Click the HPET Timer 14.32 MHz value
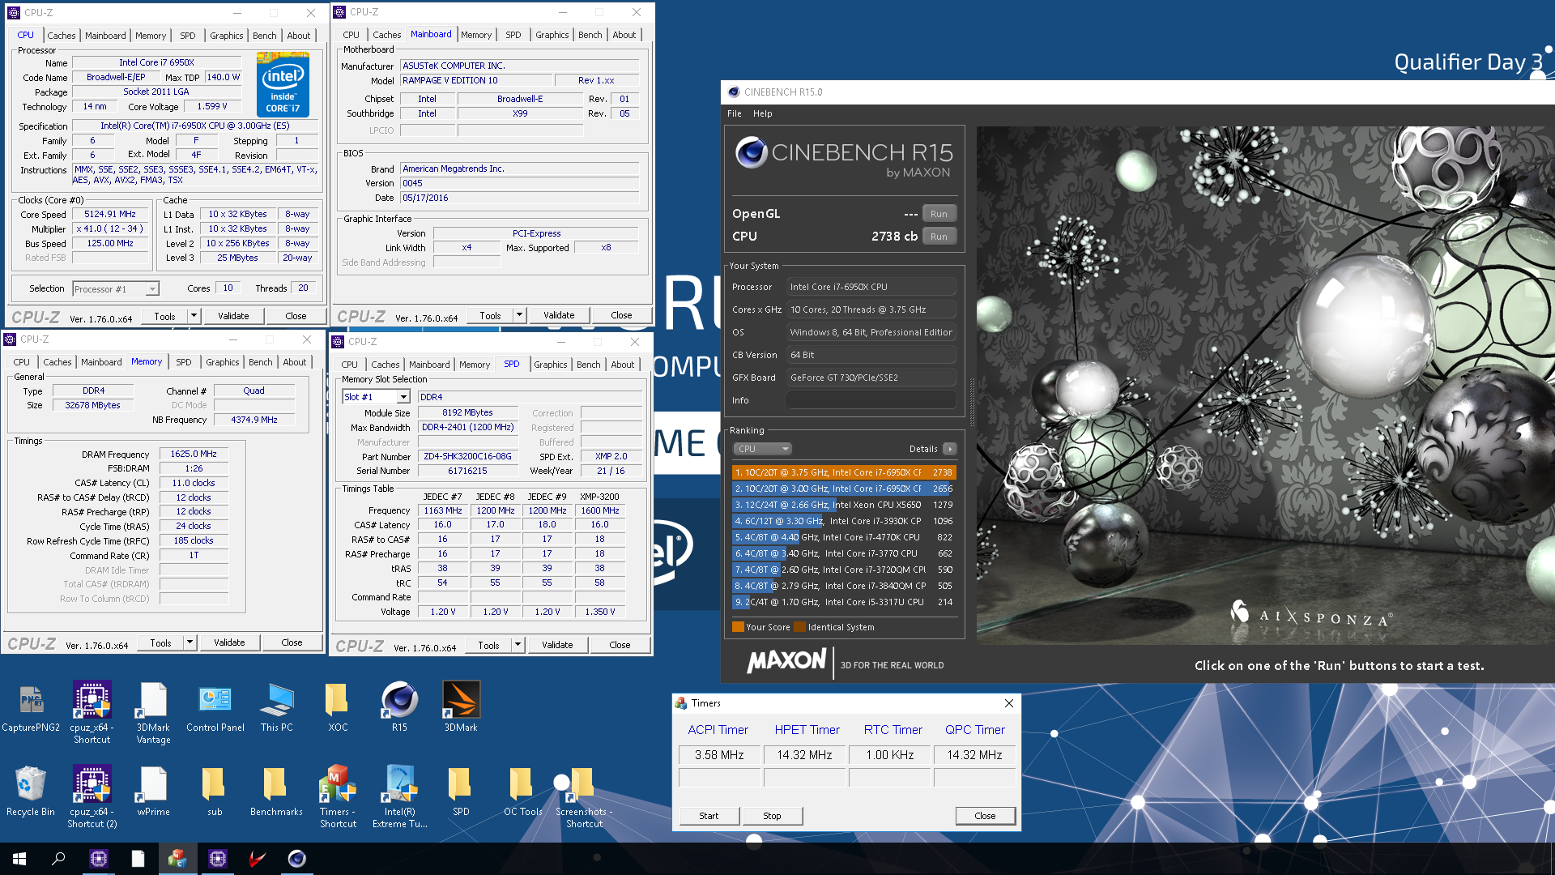 804,755
